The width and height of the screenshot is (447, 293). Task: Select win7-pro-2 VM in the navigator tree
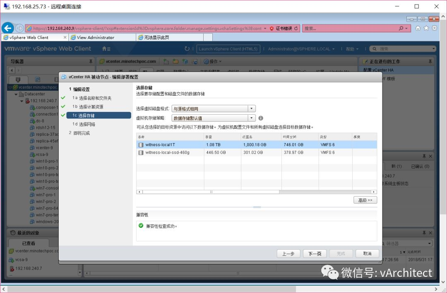(x=43, y=201)
